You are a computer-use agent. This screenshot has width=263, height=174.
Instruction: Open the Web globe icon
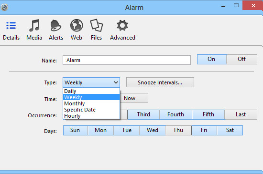coord(77,25)
